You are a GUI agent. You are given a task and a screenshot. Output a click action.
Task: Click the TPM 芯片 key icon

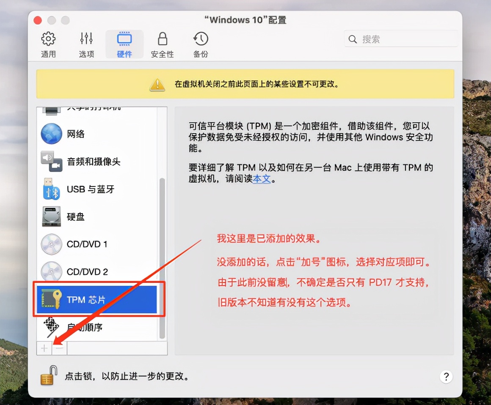point(51,299)
